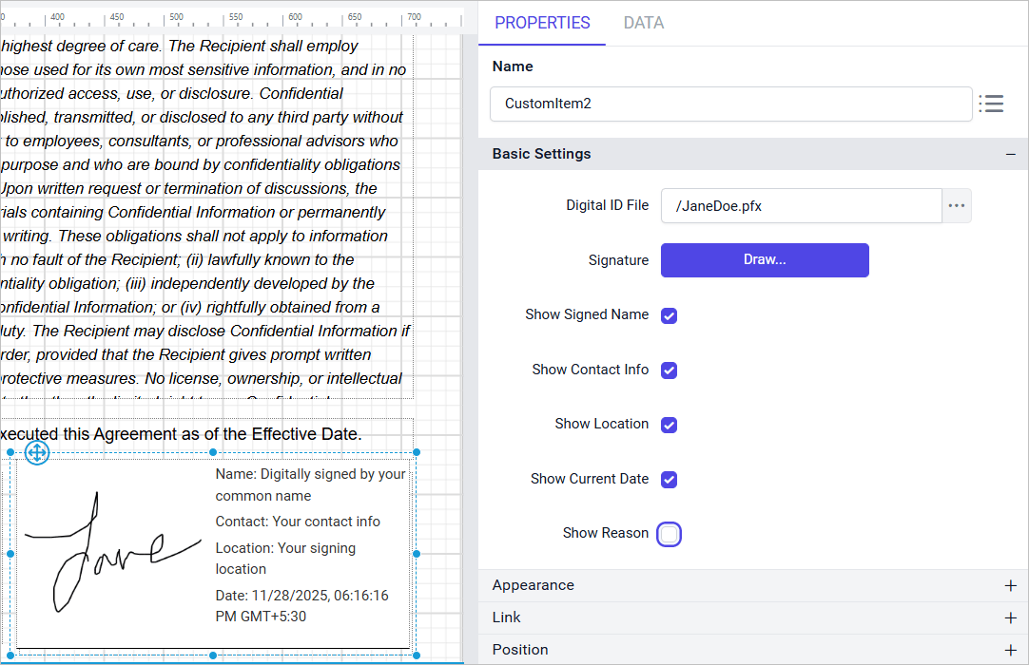Uncheck Show Signed Name checkbox
This screenshot has width=1029, height=665.
click(x=669, y=315)
